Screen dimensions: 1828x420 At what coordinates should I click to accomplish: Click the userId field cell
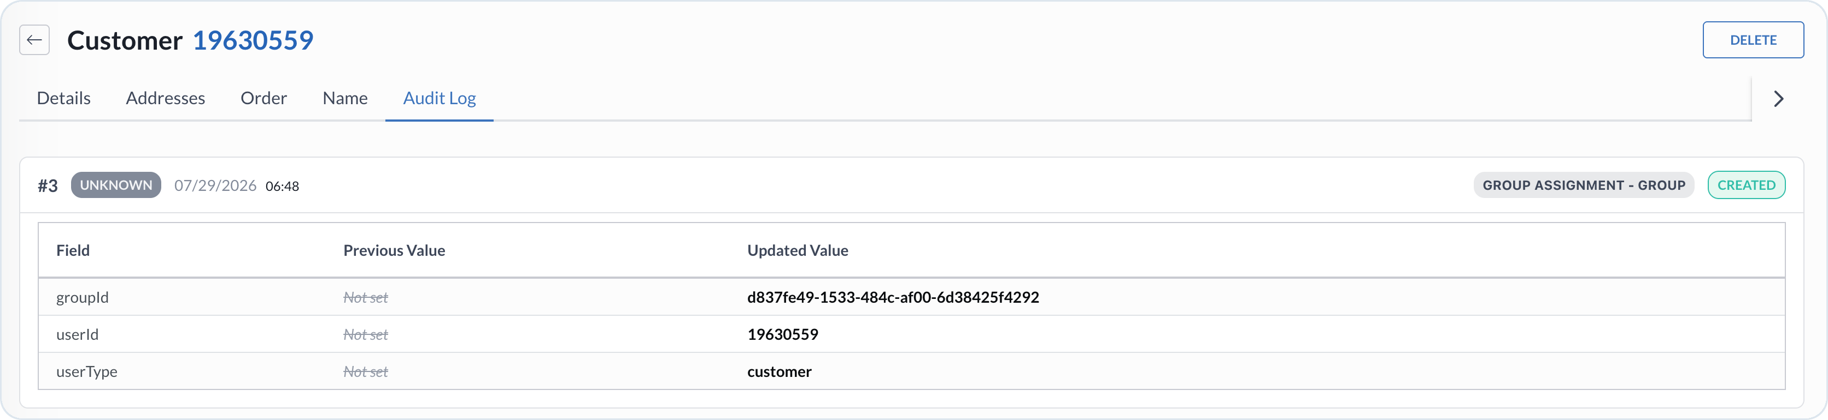click(x=77, y=334)
